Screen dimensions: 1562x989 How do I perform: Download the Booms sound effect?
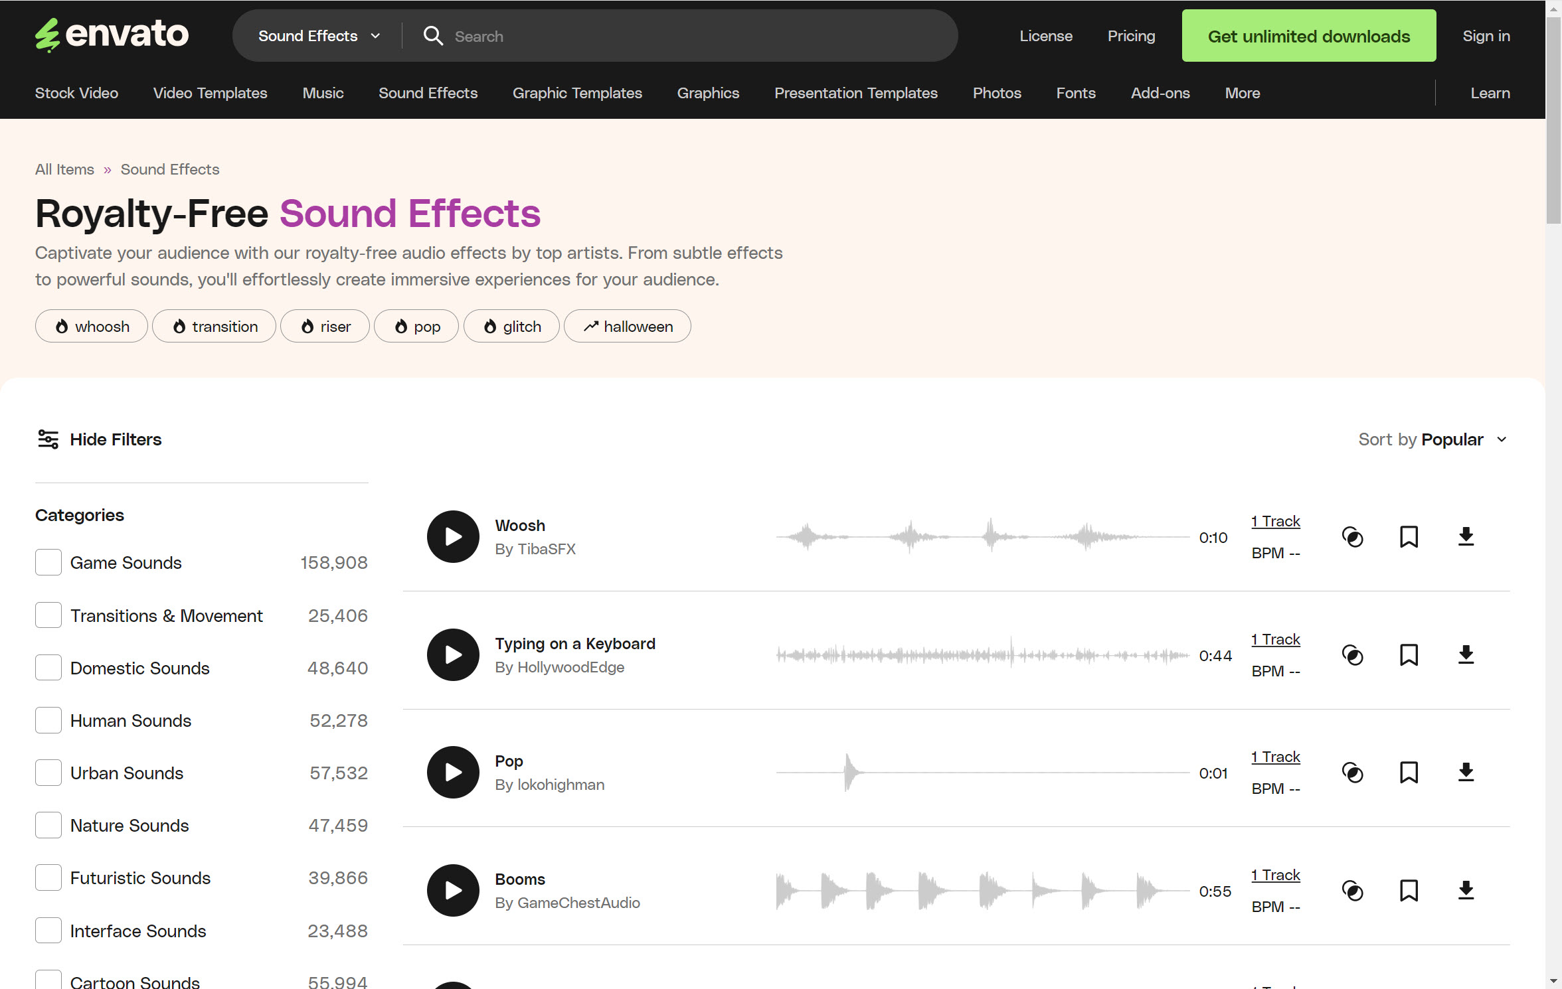[x=1466, y=890]
